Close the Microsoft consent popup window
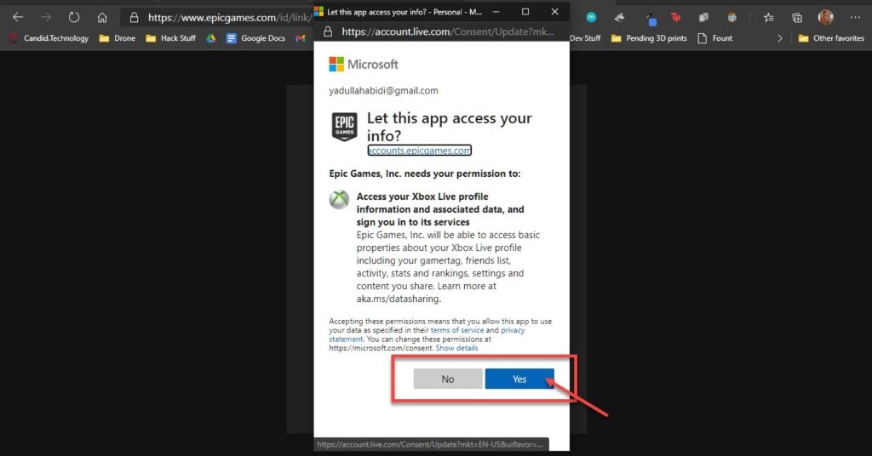Viewport: 872px width, 456px height. (x=554, y=11)
